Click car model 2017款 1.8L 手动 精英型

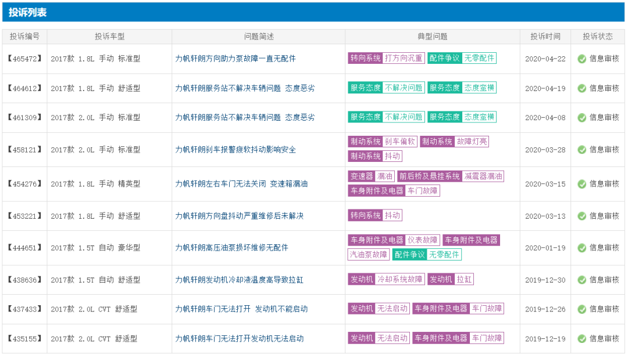[x=95, y=184]
